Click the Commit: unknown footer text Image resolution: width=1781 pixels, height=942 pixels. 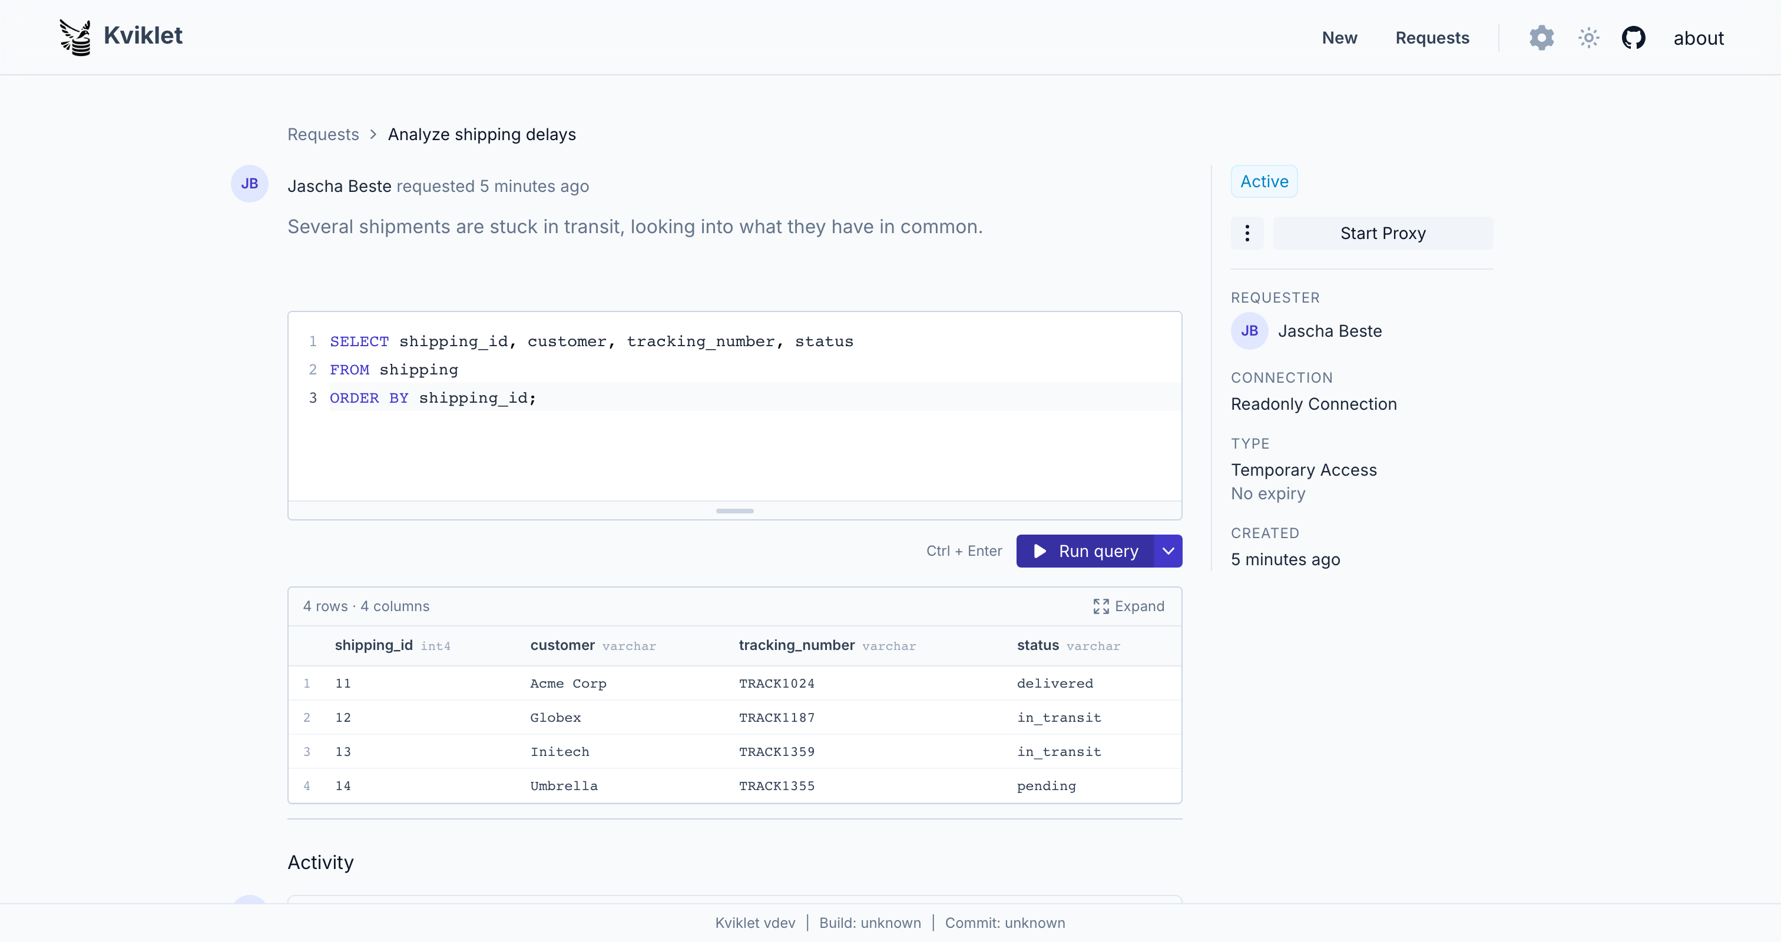[x=1005, y=923]
